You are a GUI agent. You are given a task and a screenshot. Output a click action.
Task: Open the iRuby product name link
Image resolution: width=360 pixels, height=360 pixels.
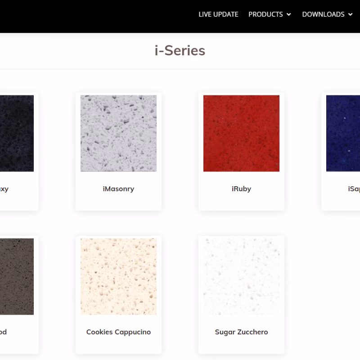pyautogui.click(x=241, y=189)
